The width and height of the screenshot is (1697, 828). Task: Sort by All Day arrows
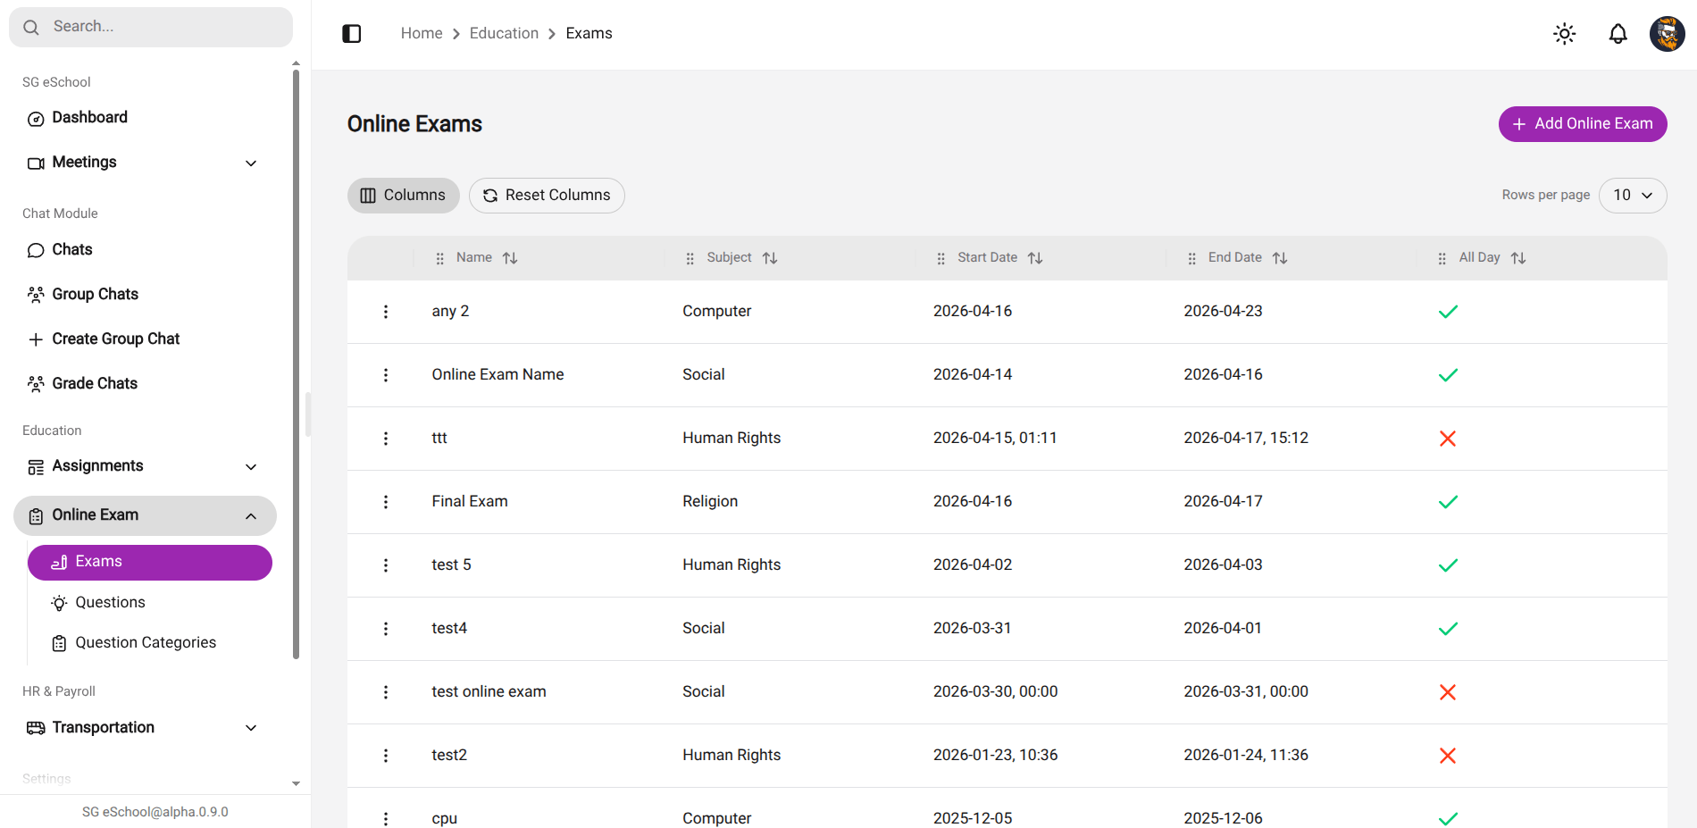1518,258
